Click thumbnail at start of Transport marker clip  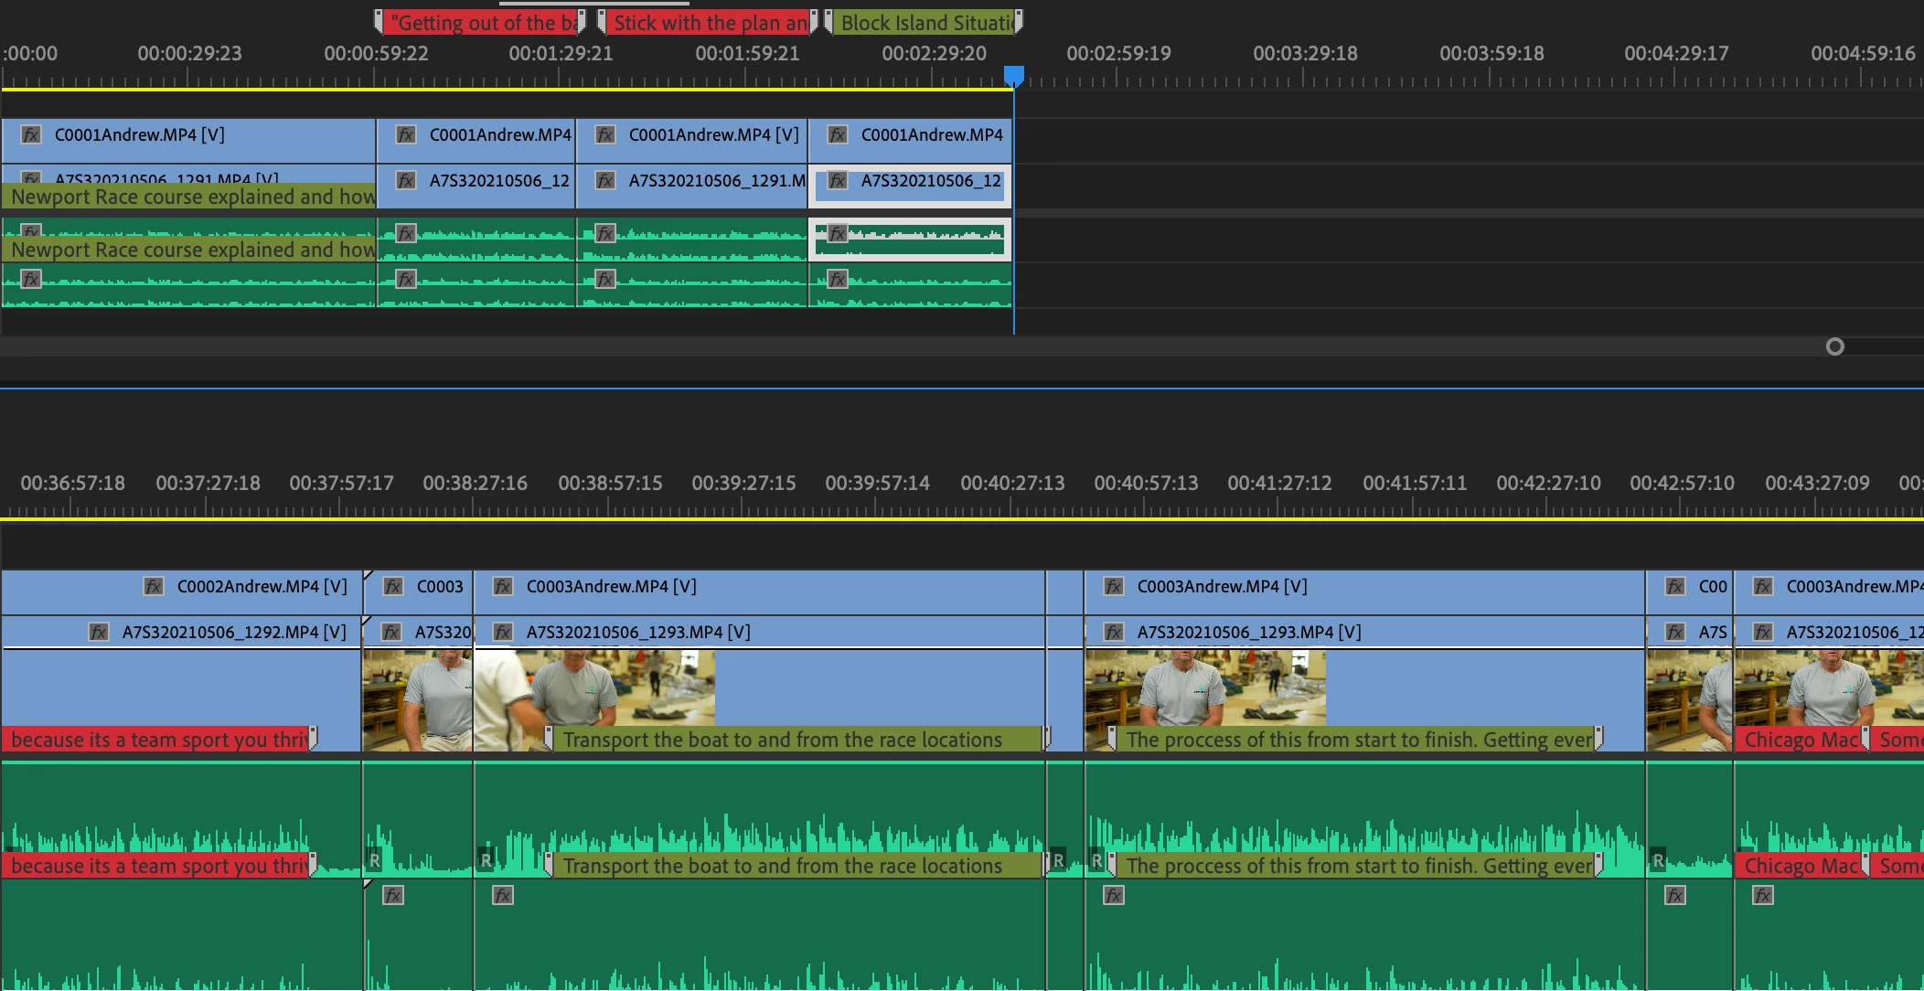[x=594, y=687]
